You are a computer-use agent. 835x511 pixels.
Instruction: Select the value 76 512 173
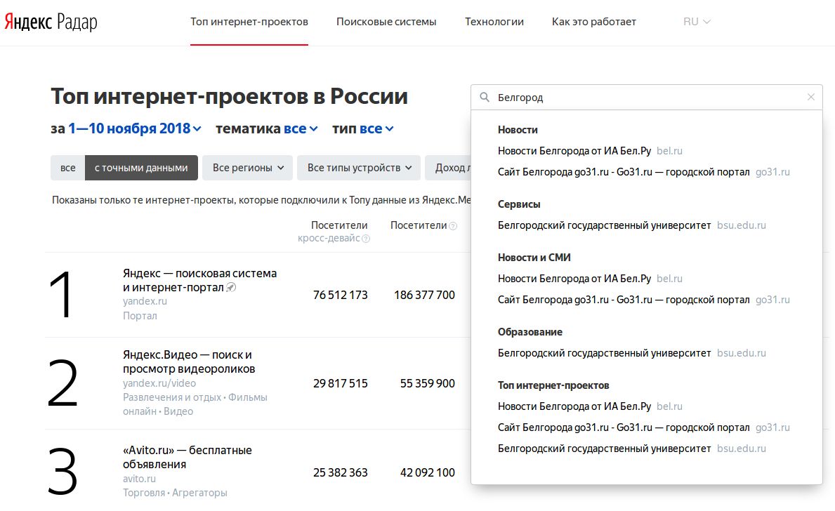tap(341, 295)
